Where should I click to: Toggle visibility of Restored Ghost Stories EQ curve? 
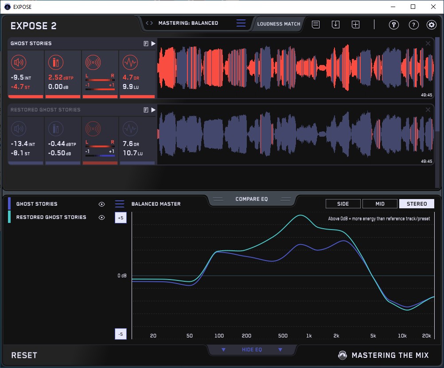click(102, 218)
